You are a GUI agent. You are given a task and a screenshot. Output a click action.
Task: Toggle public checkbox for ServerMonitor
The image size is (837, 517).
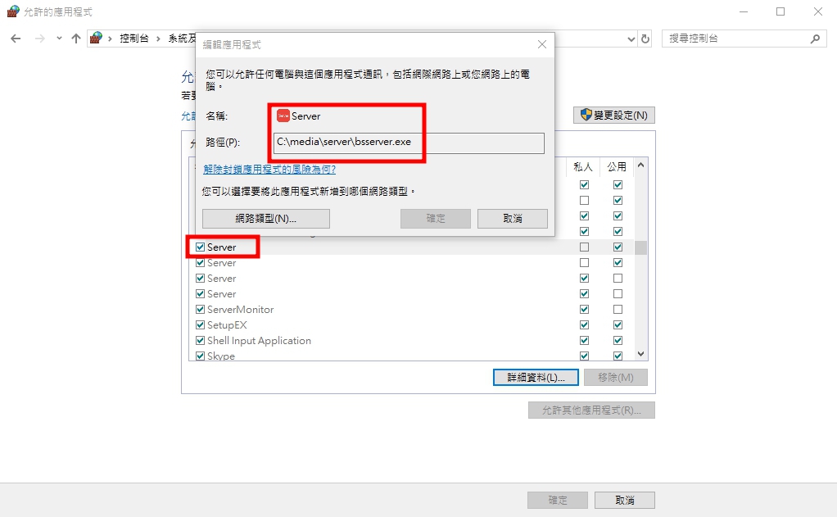pos(618,309)
